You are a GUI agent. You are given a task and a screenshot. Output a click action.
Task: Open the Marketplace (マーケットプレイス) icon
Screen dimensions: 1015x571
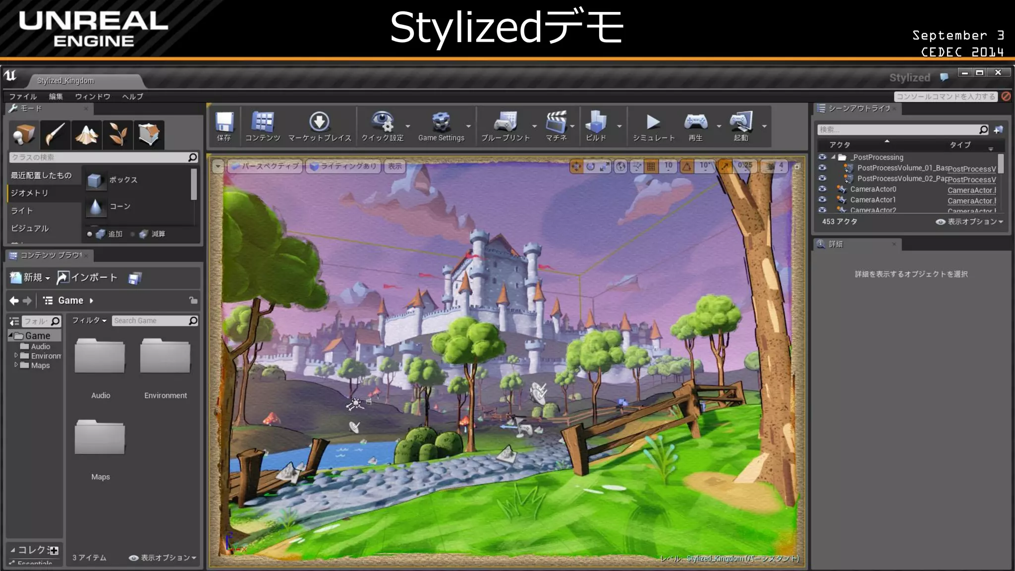pos(320,122)
